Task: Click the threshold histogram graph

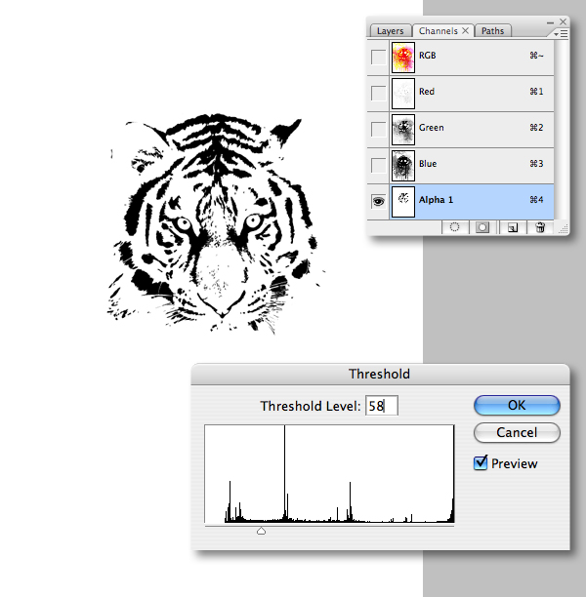Action: pos(329,474)
